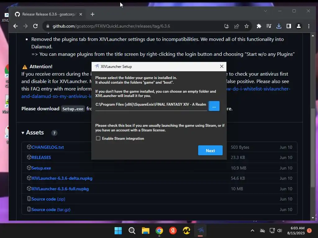318x238 pixels.
Task: Click the 10.9 MB size of Setup.exe
Action: point(238,168)
